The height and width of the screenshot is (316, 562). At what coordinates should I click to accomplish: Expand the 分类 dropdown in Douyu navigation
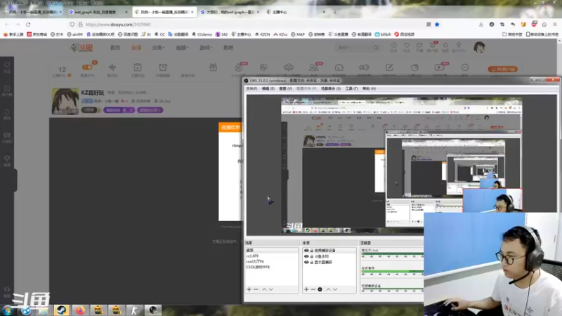(x=159, y=48)
